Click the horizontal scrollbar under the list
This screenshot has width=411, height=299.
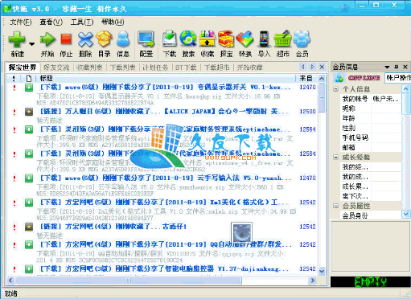tap(161, 281)
